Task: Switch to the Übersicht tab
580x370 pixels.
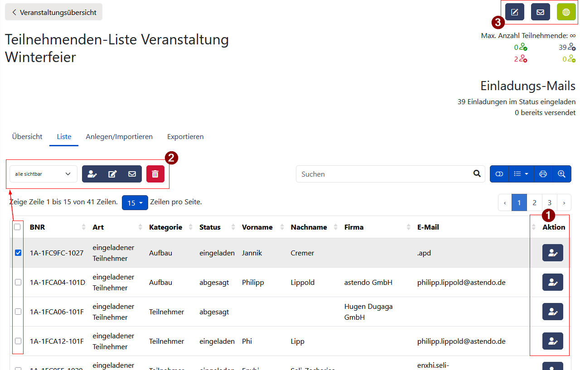Action: [x=27, y=137]
